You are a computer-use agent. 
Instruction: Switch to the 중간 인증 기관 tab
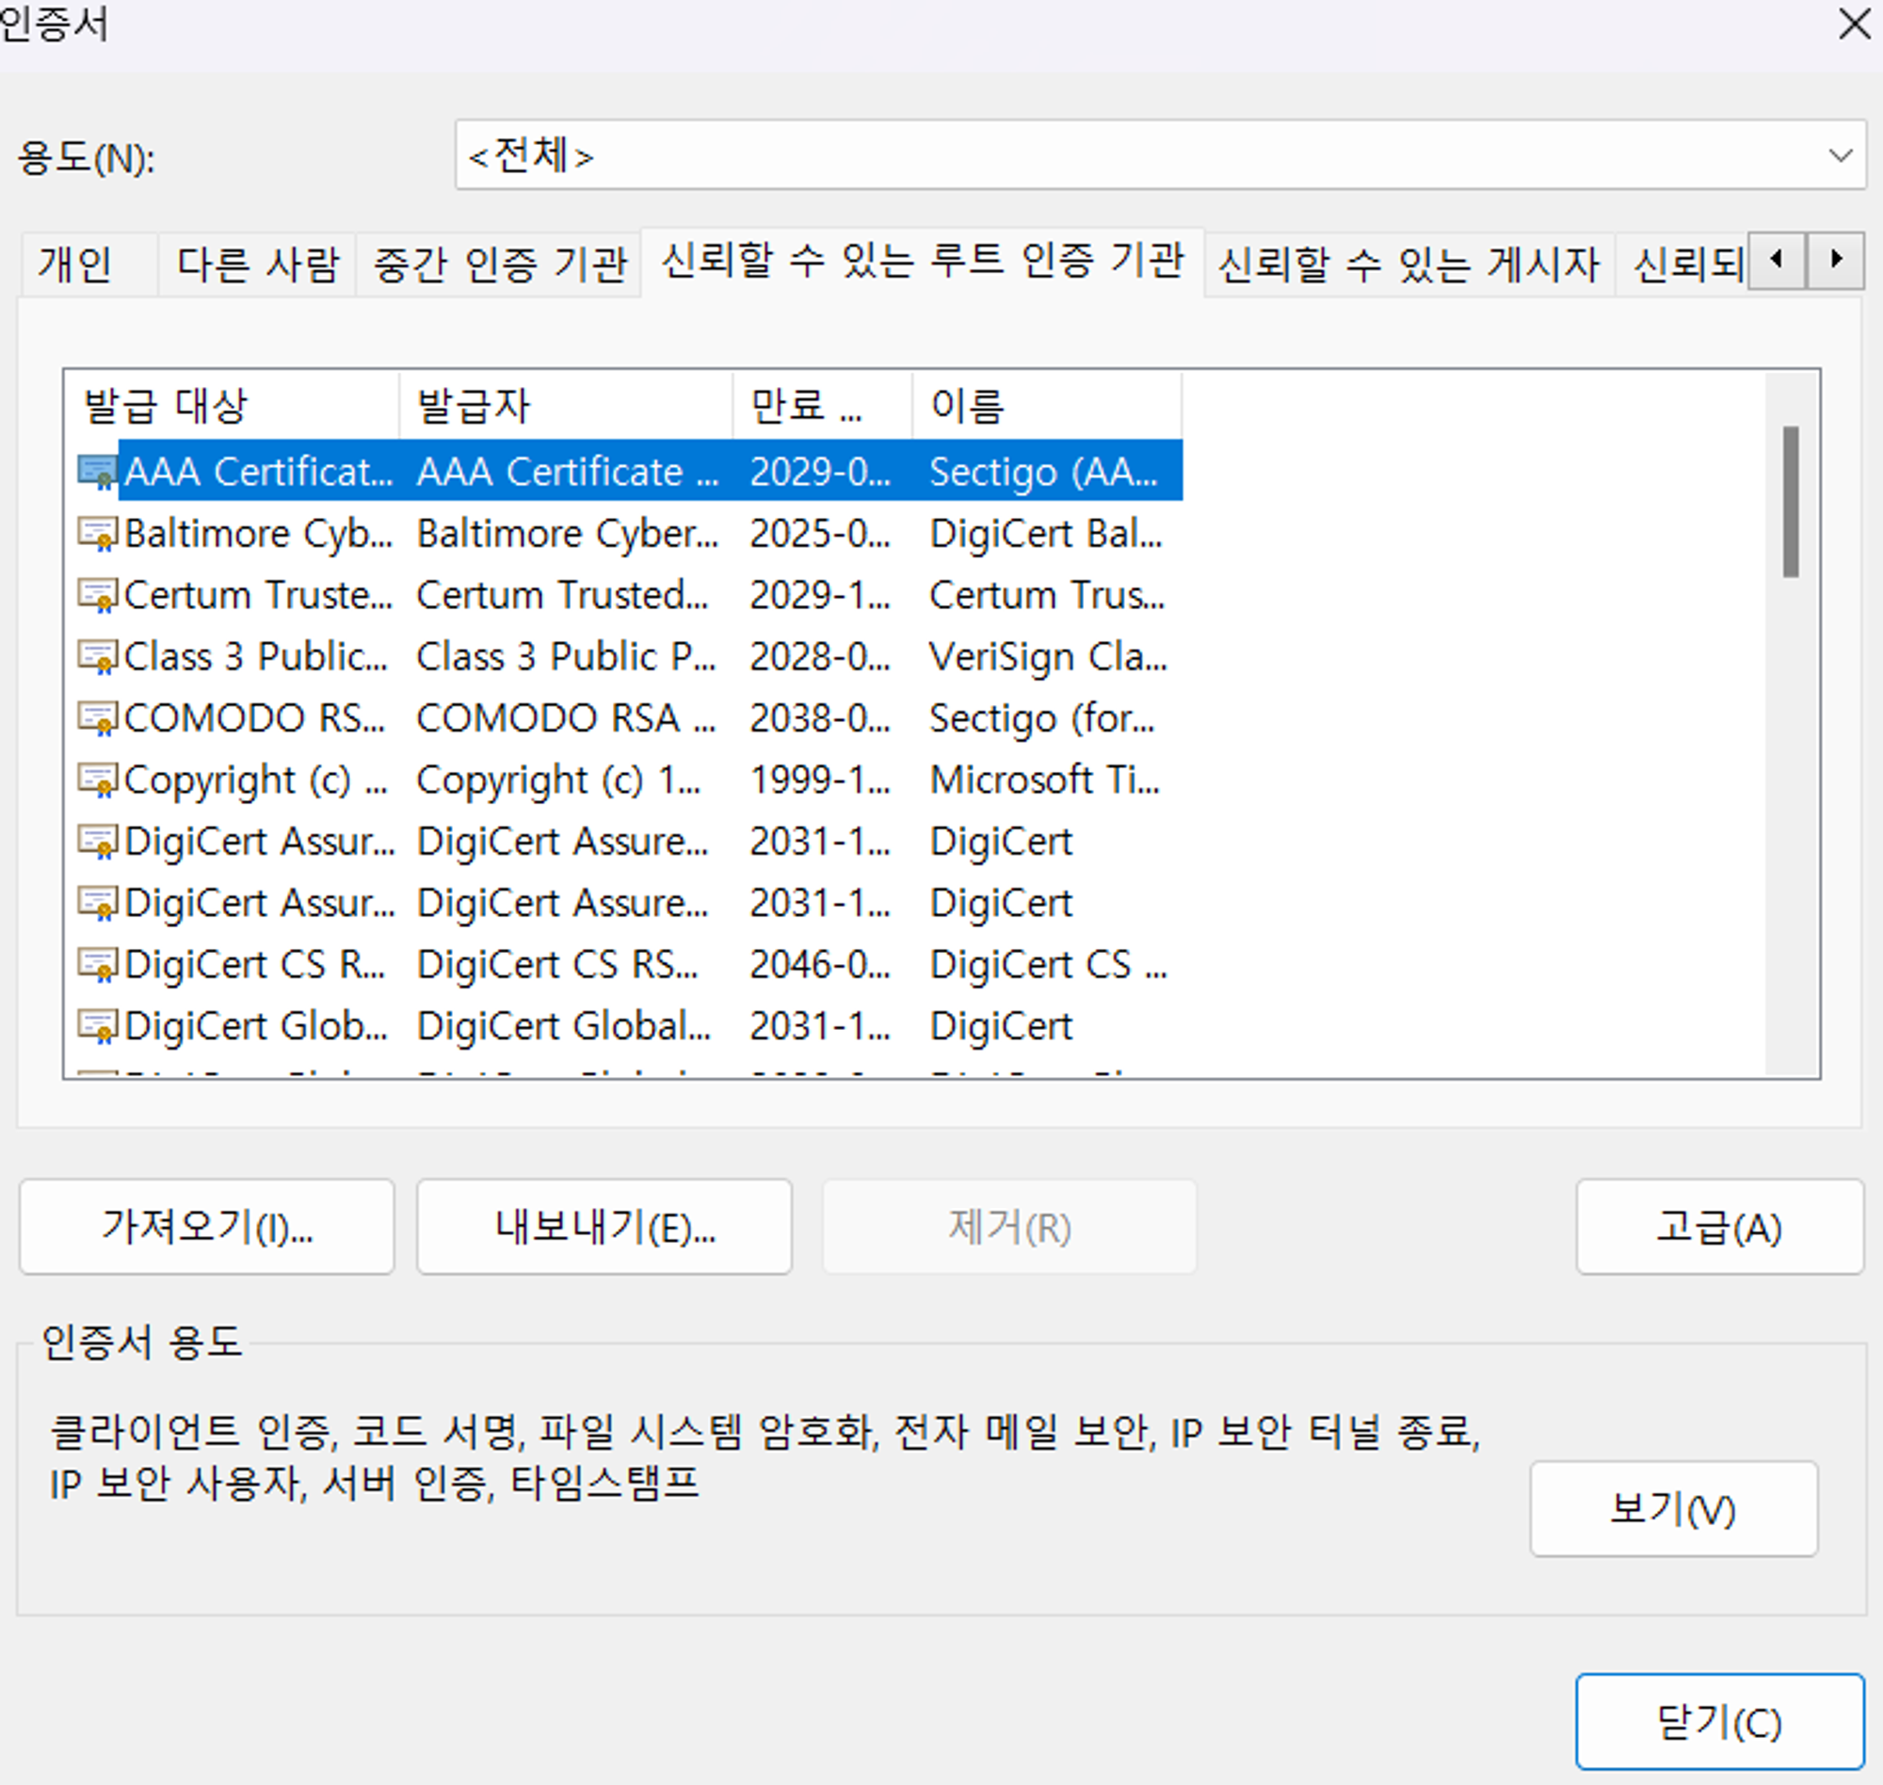(499, 265)
